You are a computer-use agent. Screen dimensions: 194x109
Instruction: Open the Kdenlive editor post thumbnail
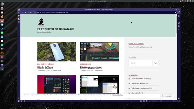pyautogui.click(x=99, y=52)
